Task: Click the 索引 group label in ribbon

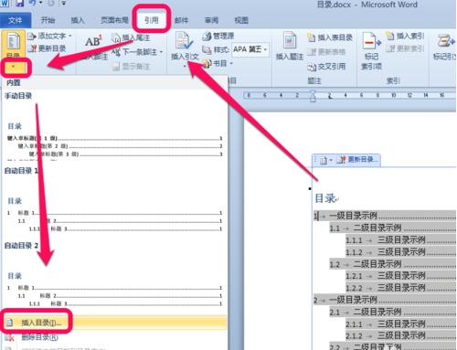Action: point(393,80)
